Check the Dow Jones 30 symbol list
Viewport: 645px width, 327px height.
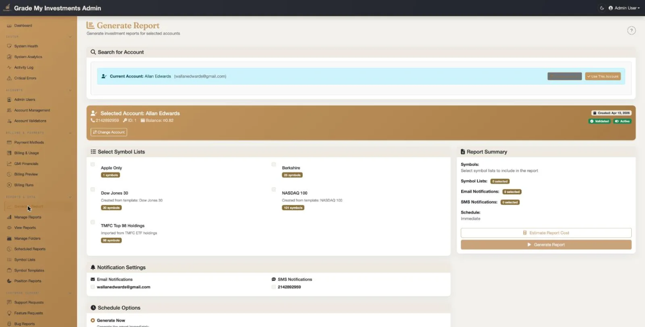point(93,190)
